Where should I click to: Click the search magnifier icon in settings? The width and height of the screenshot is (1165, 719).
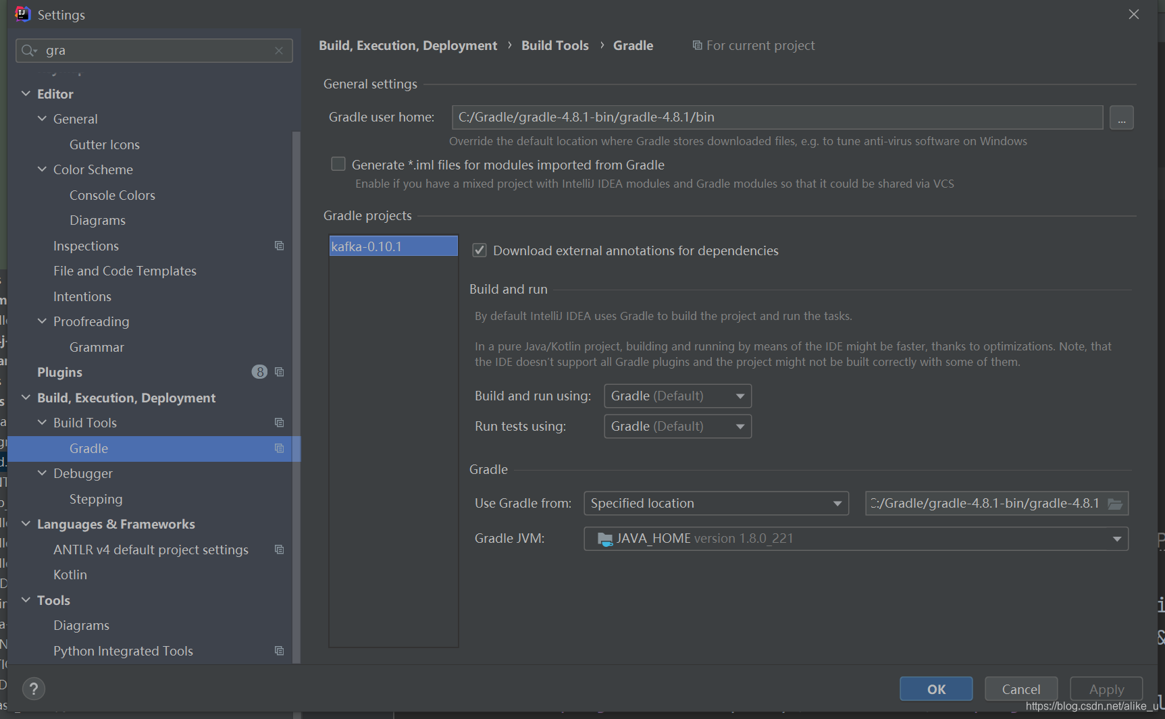click(28, 51)
